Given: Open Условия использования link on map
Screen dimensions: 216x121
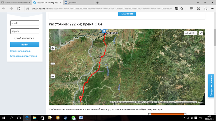Looking at the screenshot, I should coord(185,102).
